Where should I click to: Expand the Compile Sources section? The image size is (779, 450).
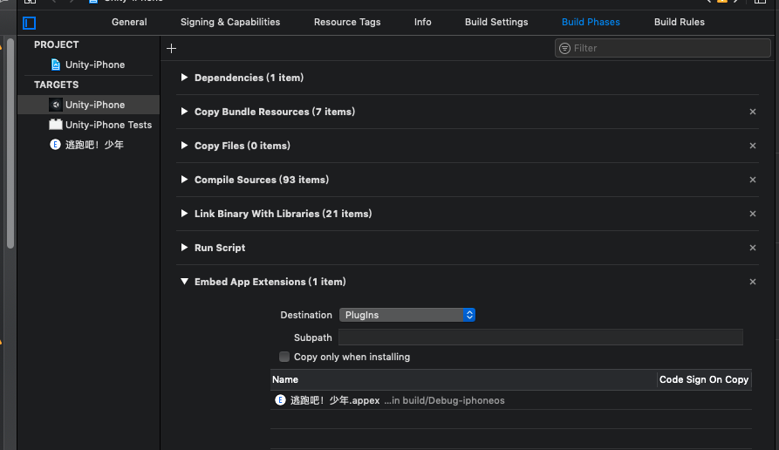[184, 180]
